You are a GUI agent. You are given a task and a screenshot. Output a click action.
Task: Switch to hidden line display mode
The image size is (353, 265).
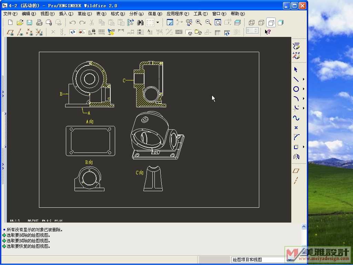pos(261,22)
